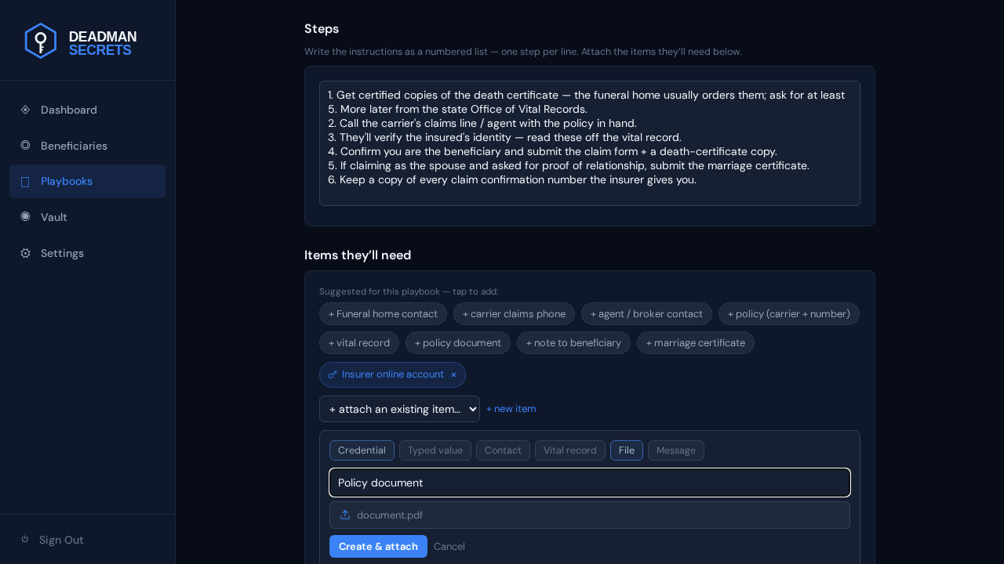Click the Sign Out power icon

(25, 539)
